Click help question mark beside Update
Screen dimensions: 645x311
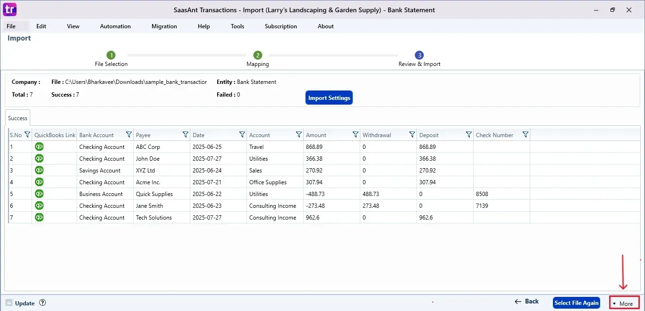tap(42, 303)
